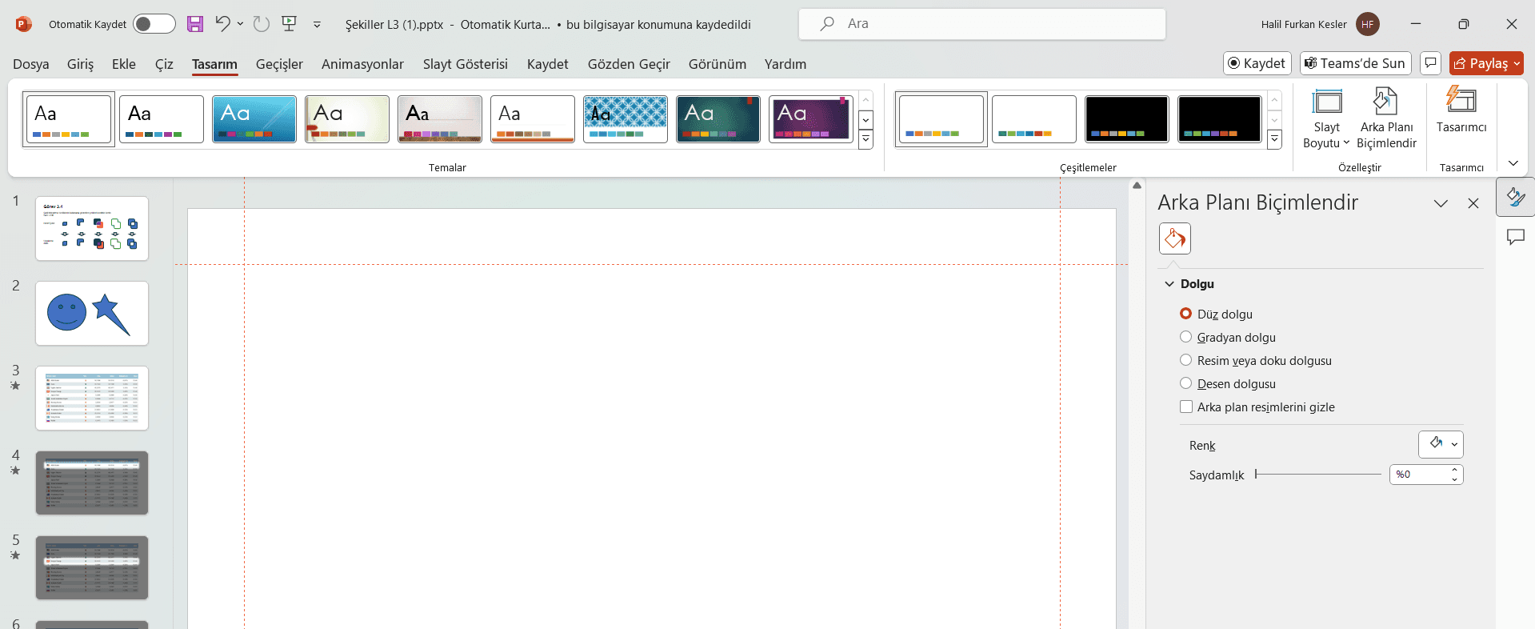
Task: Open the task pane options chevron
Action: 1441,203
